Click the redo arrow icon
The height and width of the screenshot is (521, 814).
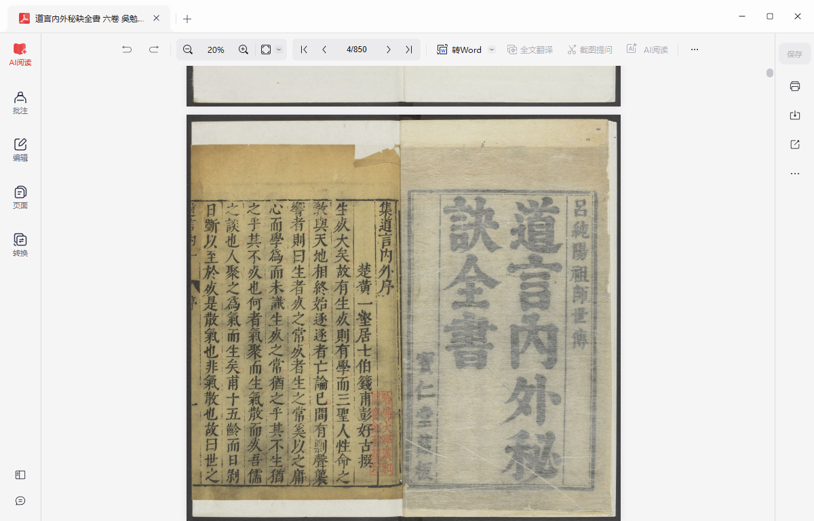[x=154, y=50]
